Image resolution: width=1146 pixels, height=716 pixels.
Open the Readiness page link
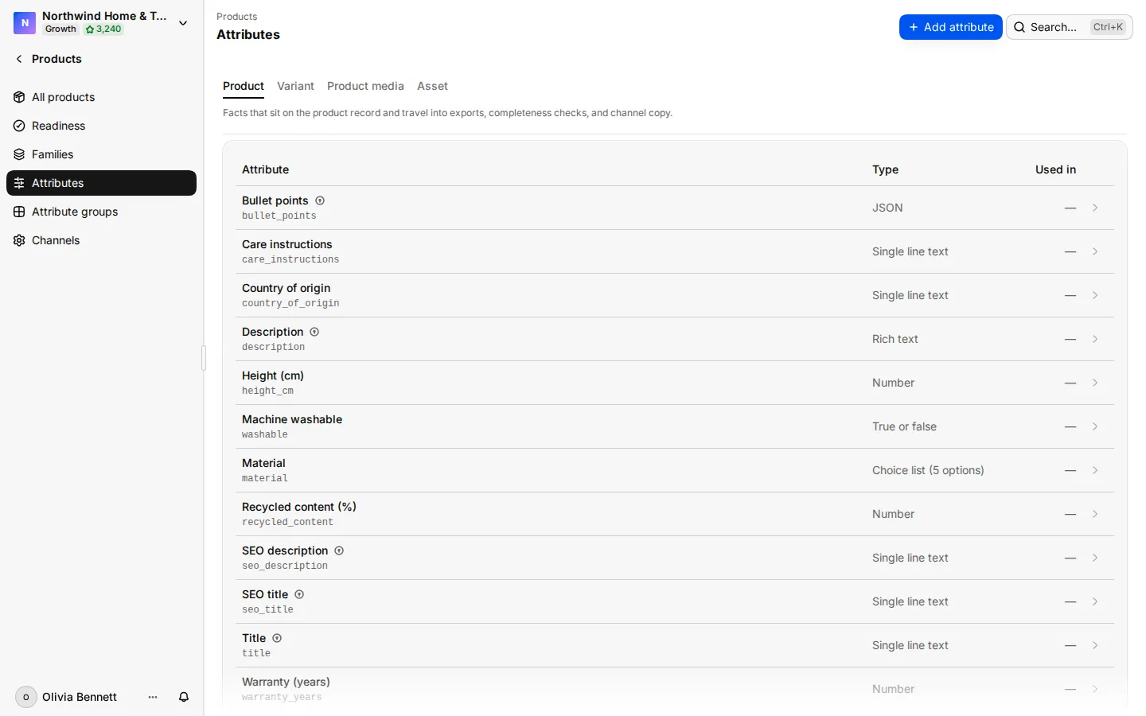point(101,126)
